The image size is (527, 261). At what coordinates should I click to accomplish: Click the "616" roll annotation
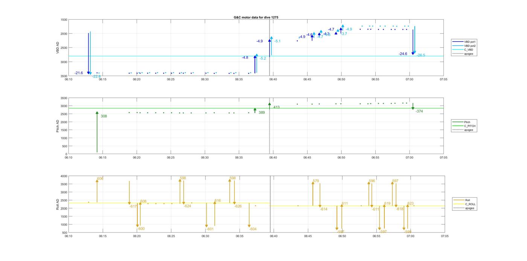(x=218, y=201)
